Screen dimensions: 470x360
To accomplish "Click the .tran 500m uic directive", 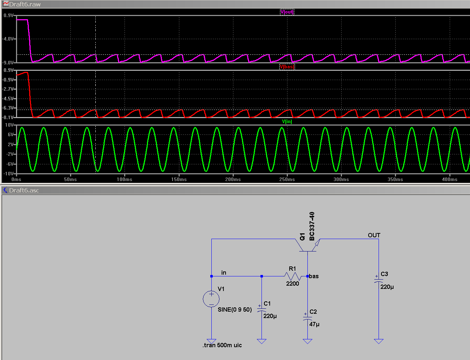I will coord(222,345).
